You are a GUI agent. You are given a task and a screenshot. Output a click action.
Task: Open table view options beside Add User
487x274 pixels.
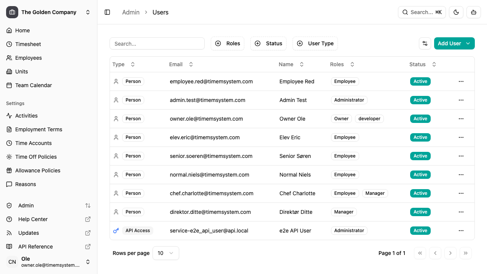pyautogui.click(x=425, y=43)
